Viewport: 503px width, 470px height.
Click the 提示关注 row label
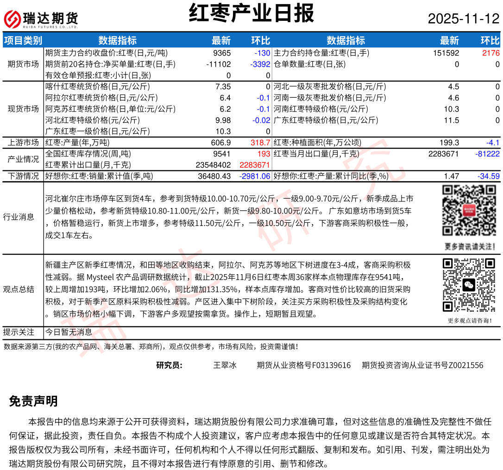(19, 332)
